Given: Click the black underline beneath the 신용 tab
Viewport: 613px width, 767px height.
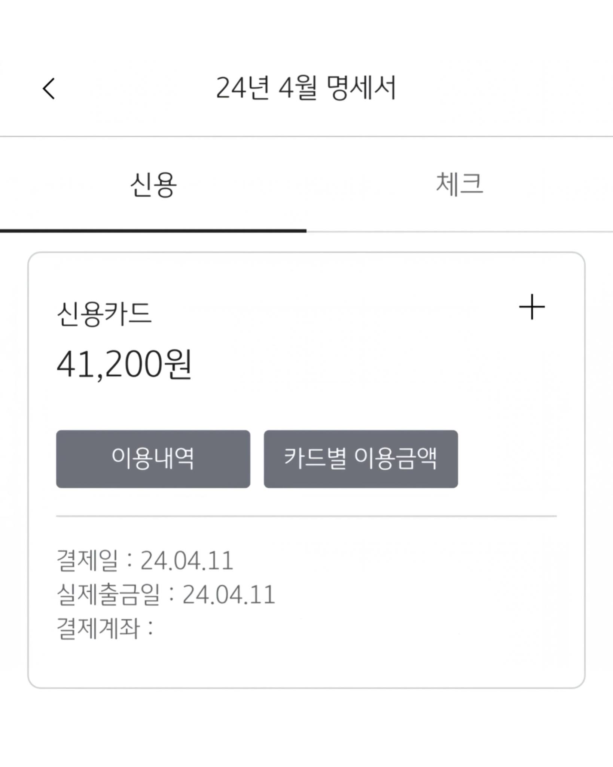Looking at the screenshot, I should pyautogui.click(x=153, y=231).
